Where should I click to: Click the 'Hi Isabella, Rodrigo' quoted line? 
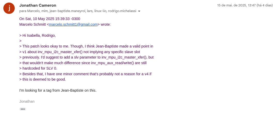(x=37, y=35)
